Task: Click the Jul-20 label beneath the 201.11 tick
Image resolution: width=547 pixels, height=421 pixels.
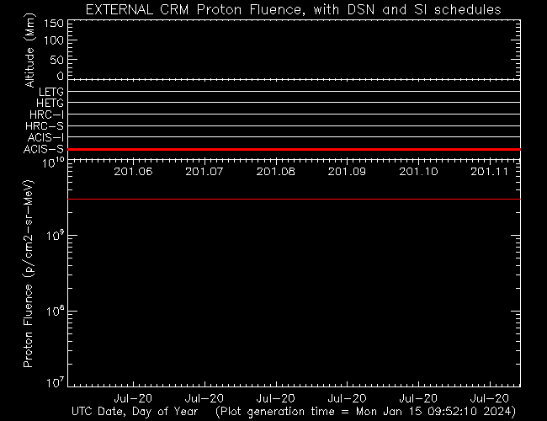Action: (490, 398)
